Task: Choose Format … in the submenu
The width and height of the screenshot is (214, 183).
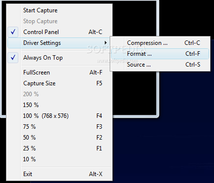Action: [160, 54]
